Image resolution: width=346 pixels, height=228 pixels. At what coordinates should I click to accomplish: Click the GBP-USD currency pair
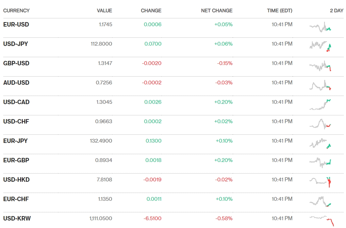tap(16, 63)
